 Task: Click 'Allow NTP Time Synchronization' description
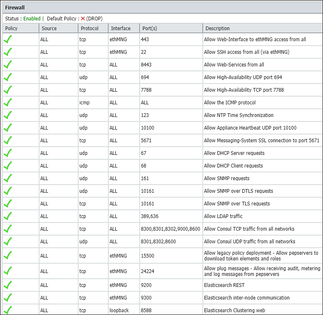click(x=239, y=115)
